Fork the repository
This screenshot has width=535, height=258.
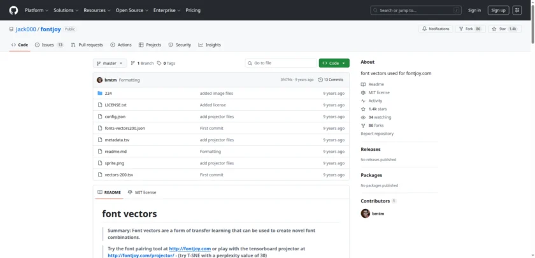tap(469, 29)
